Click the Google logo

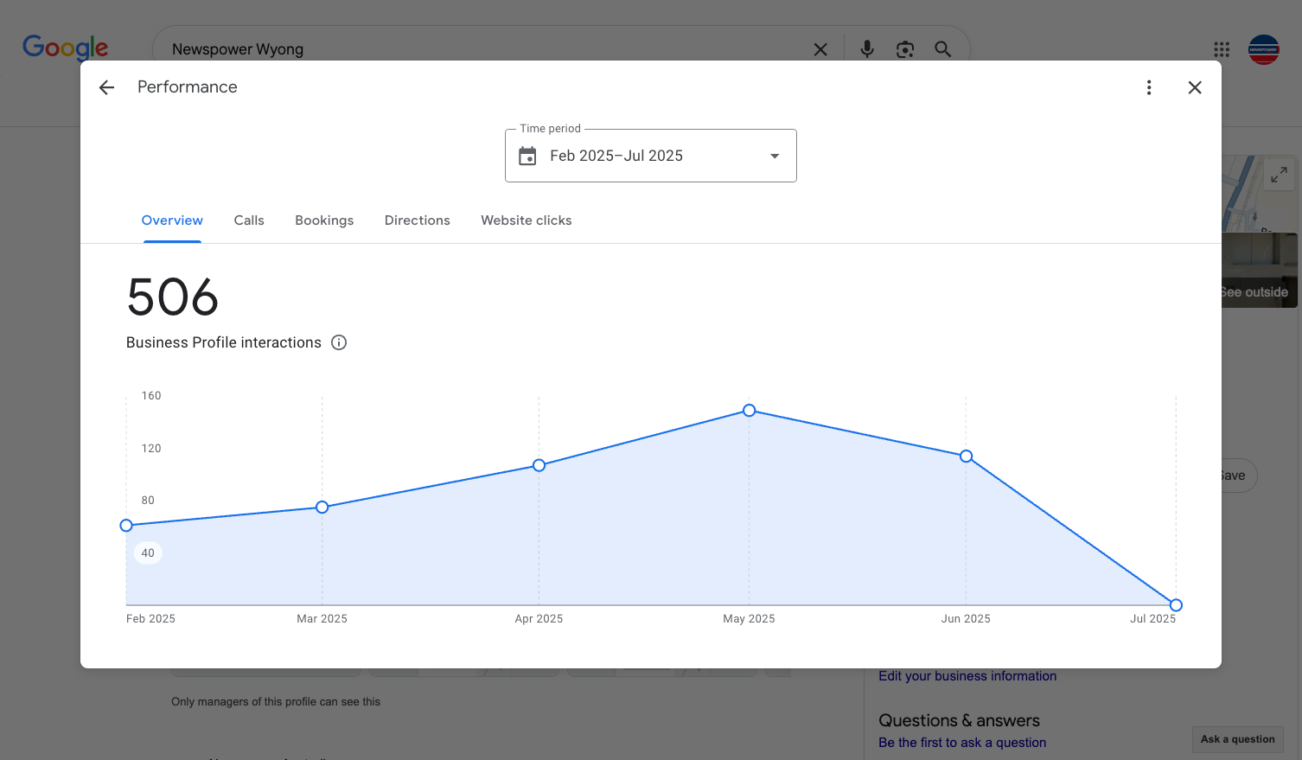66,48
